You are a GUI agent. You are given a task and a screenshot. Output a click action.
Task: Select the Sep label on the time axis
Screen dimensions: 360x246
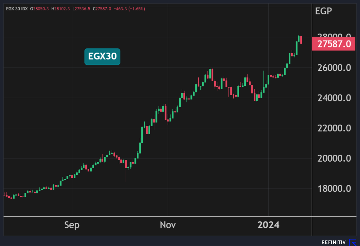point(72,225)
